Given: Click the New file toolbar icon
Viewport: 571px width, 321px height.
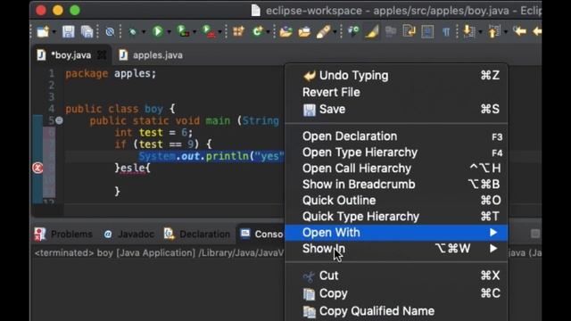Looking at the screenshot, I should point(43,32).
